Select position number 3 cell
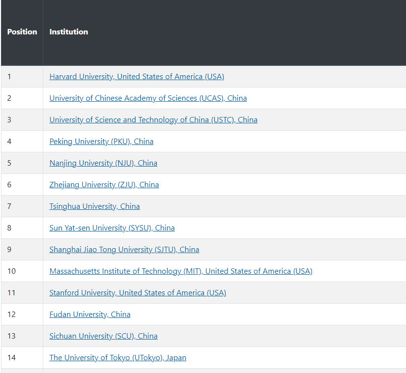This screenshot has width=406, height=373. [x=22, y=120]
